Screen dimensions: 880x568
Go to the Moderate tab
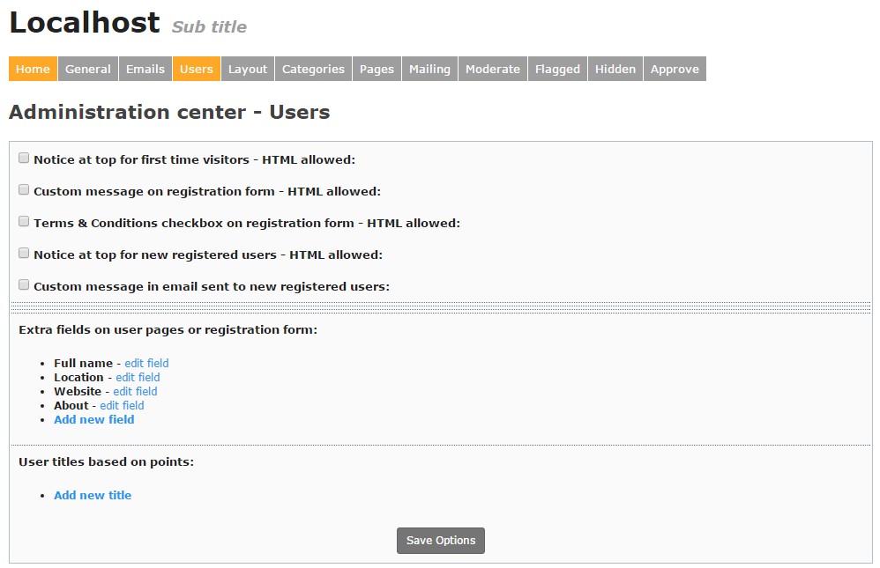tap(493, 69)
